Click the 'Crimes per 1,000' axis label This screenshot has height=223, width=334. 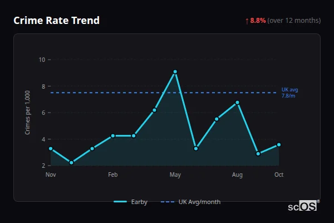click(x=27, y=113)
